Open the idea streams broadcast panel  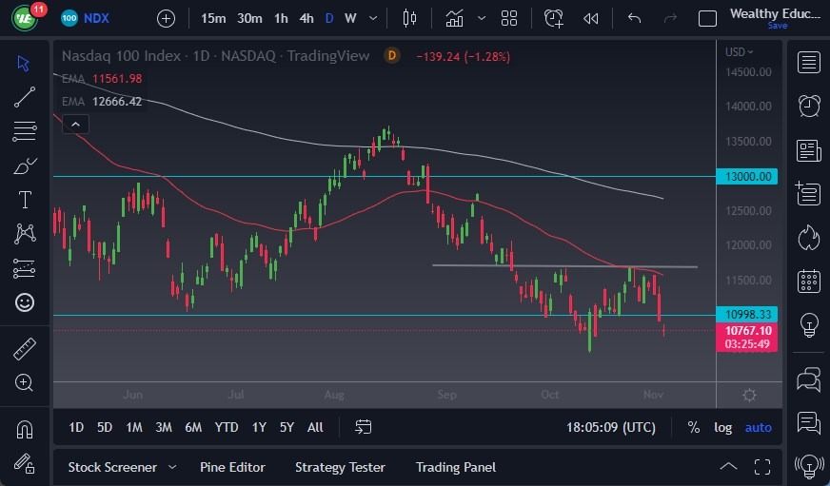pyautogui.click(x=809, y=466)
